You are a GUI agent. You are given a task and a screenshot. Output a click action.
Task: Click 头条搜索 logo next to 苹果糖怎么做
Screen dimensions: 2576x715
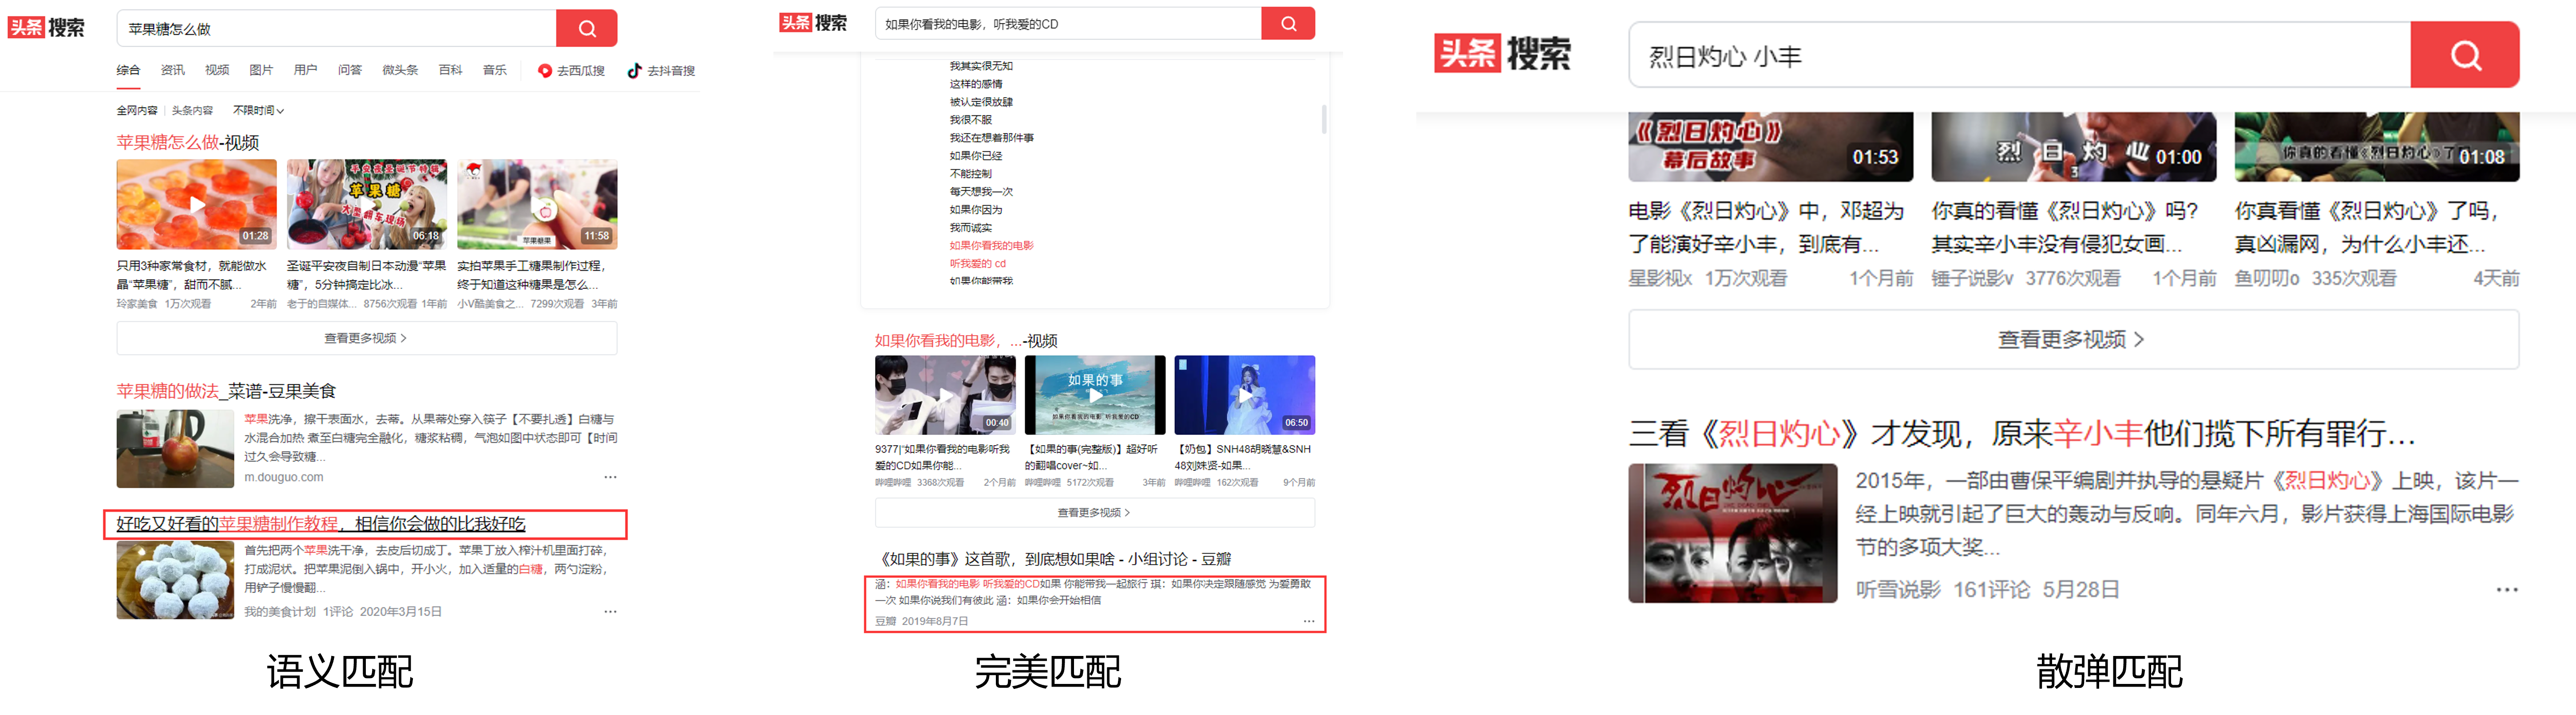tap(46, 28)
